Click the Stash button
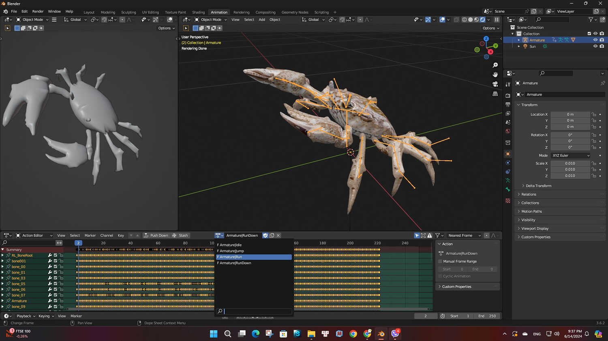The width and height of the screenshot is (608, 341). pyautogui.click(x=180, y=235)
